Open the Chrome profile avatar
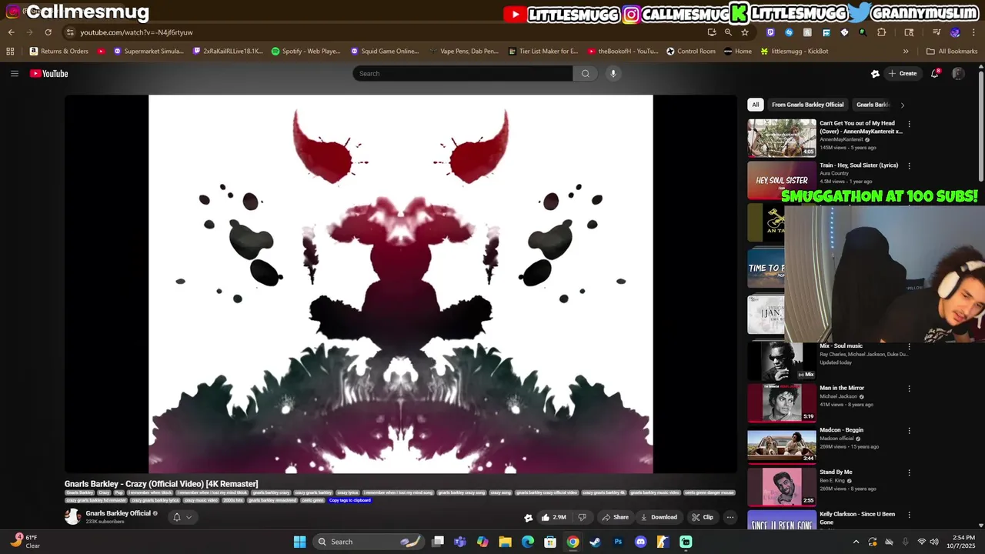This screenshot has width=985, height=554. 955,32
